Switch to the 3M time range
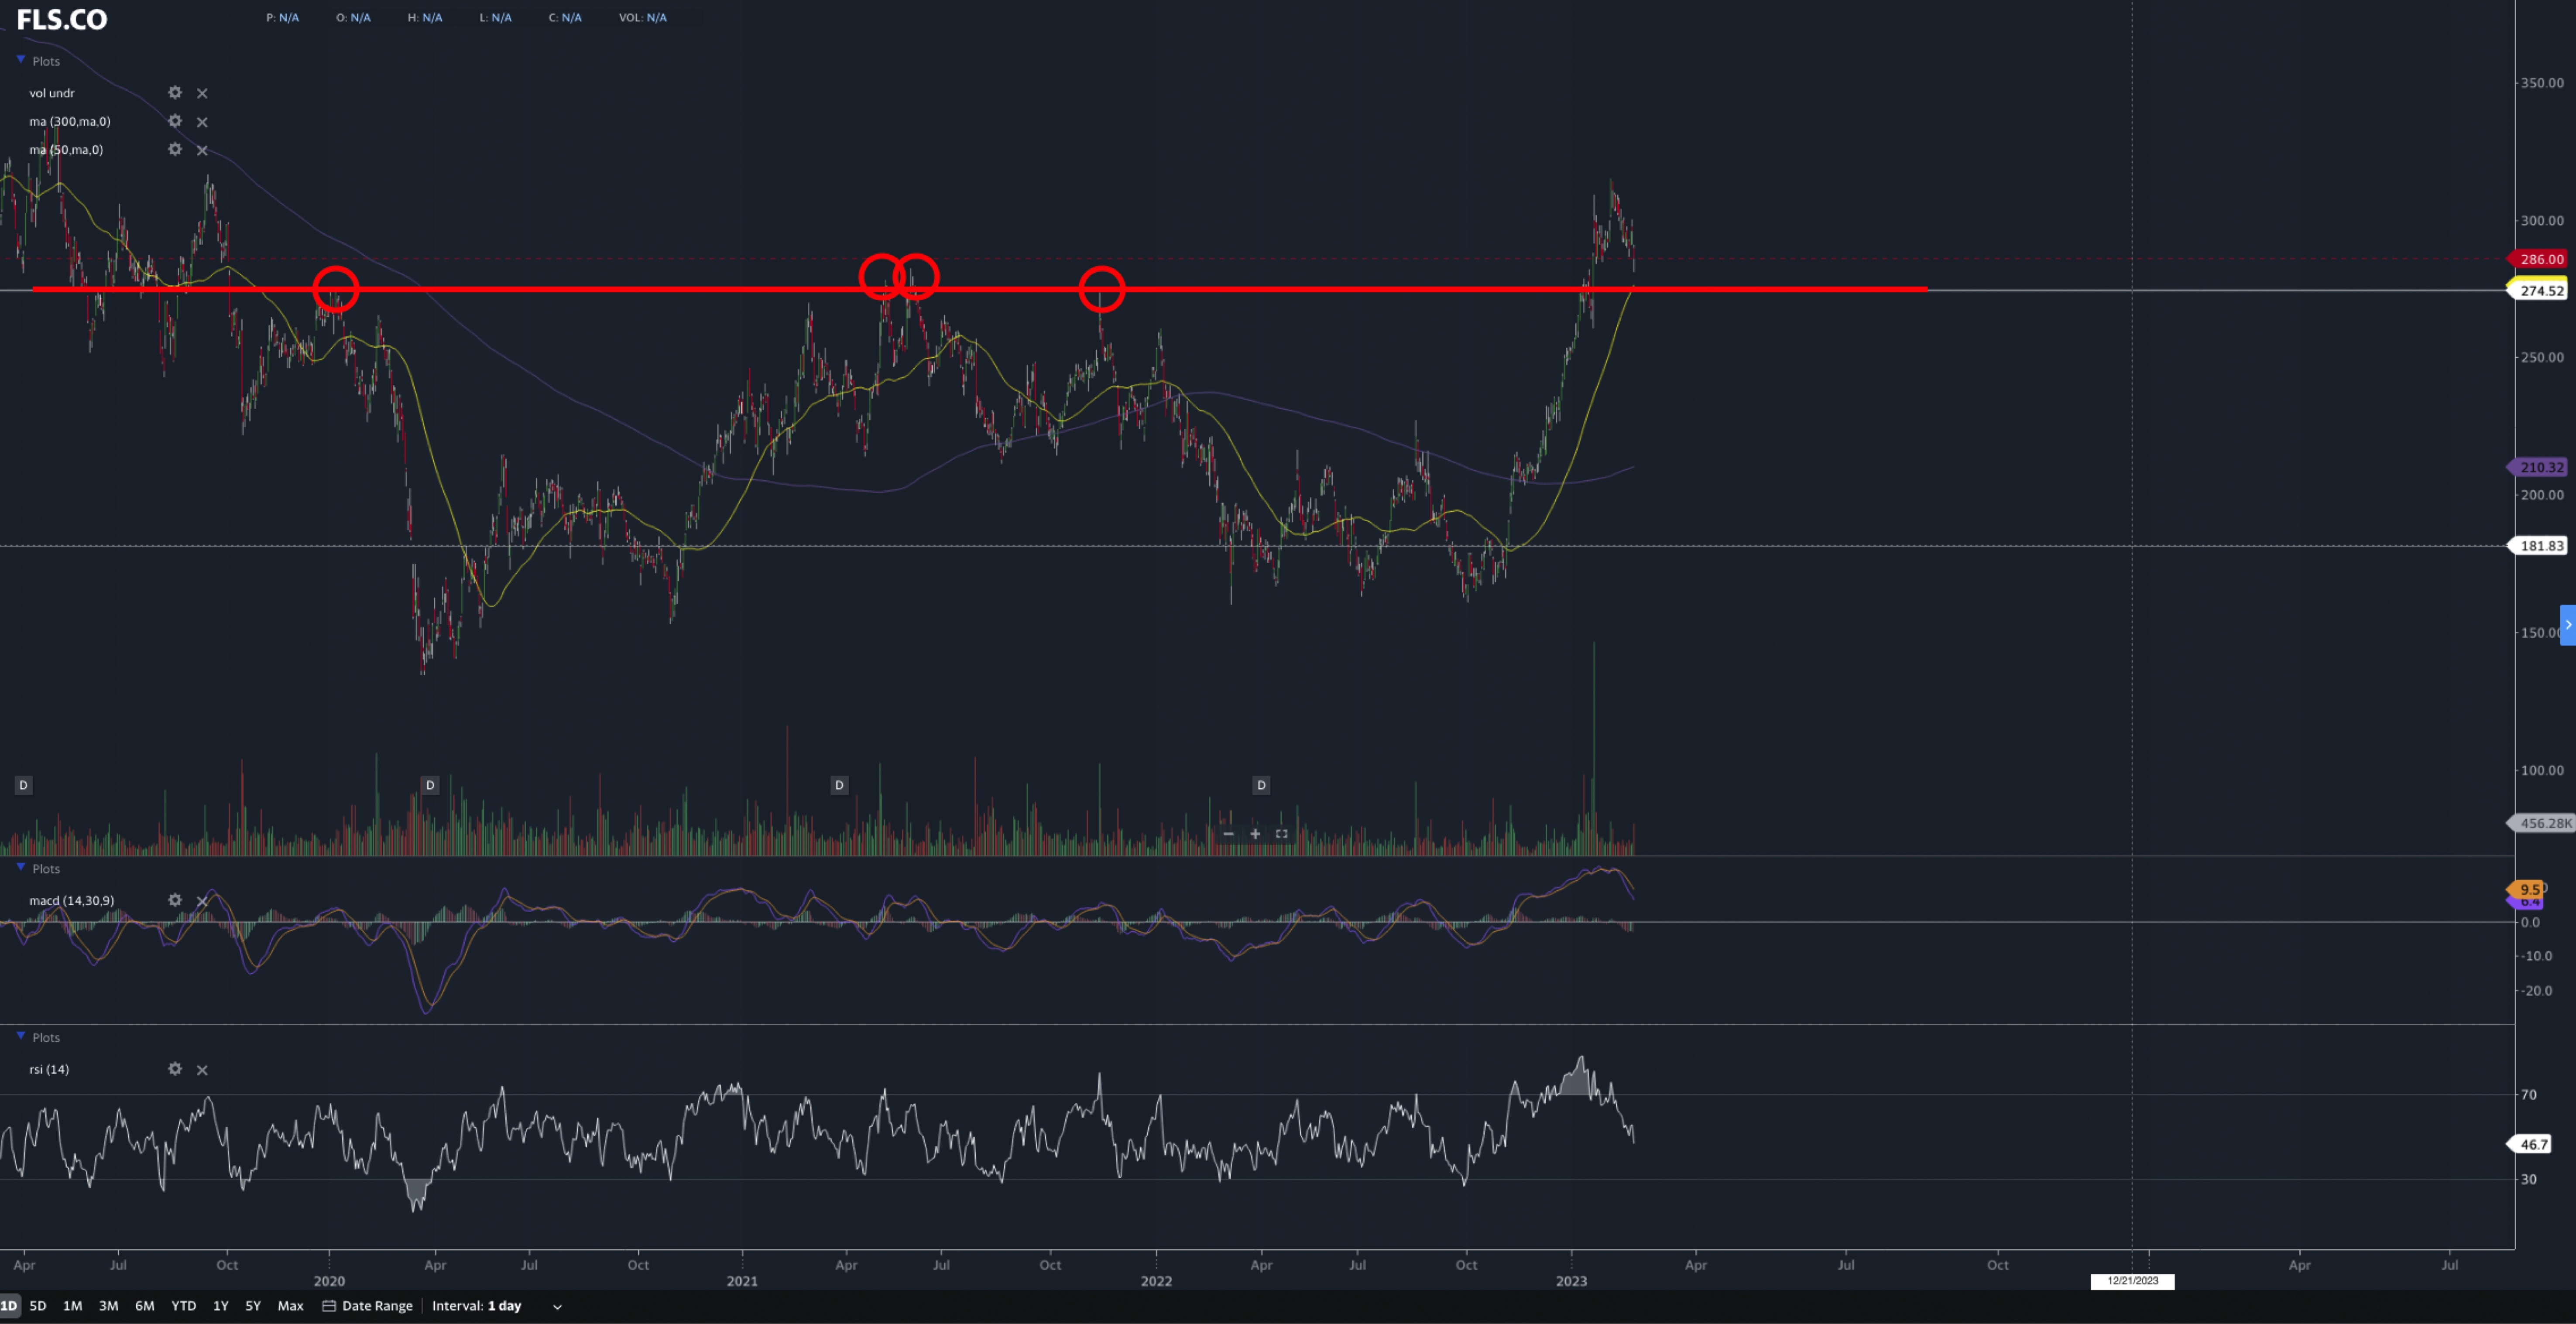Viewport: 2576px width, 1324px height. tap(109, 1306)
